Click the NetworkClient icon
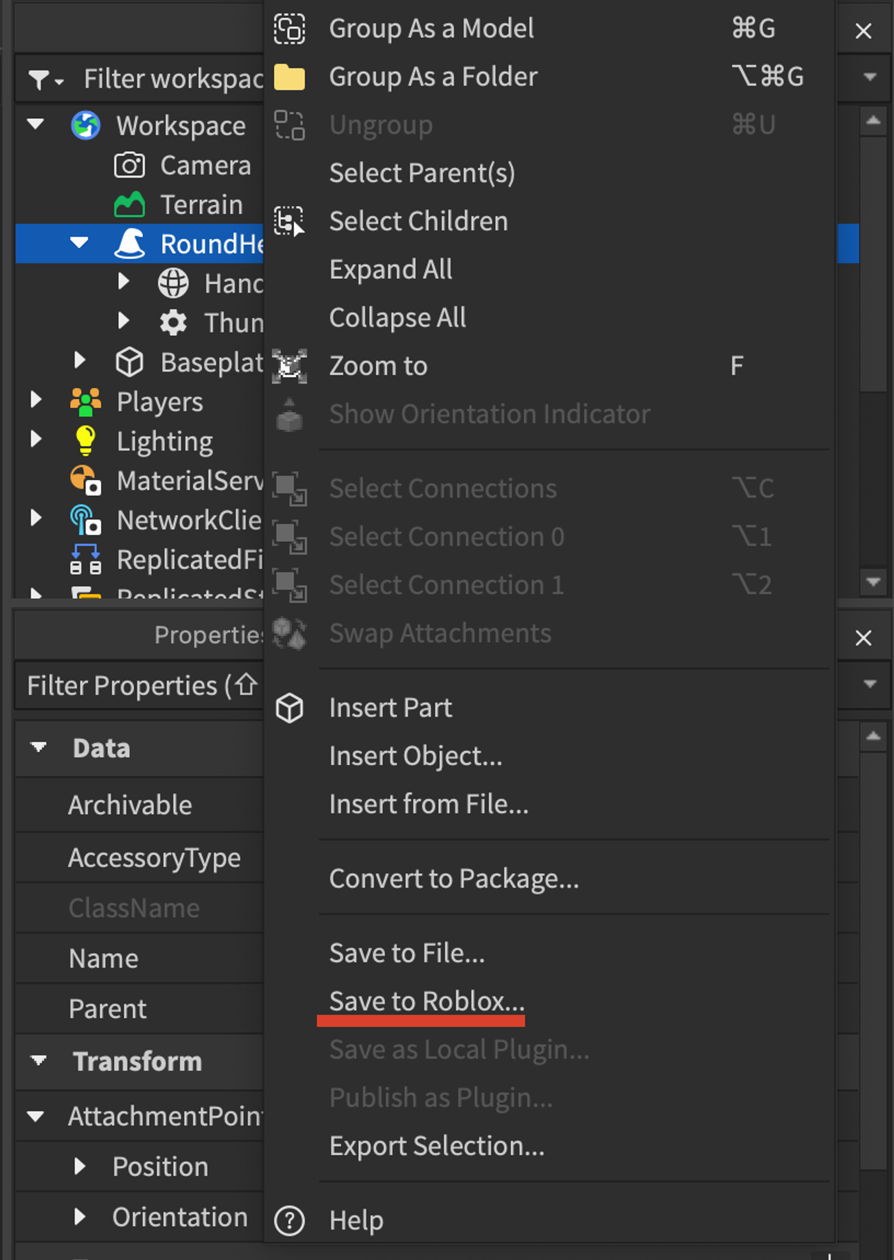Screen dimensions: 894x1260 point(86,520)
